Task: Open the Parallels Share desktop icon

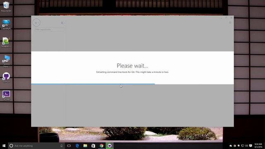Action: coord(6,61)
